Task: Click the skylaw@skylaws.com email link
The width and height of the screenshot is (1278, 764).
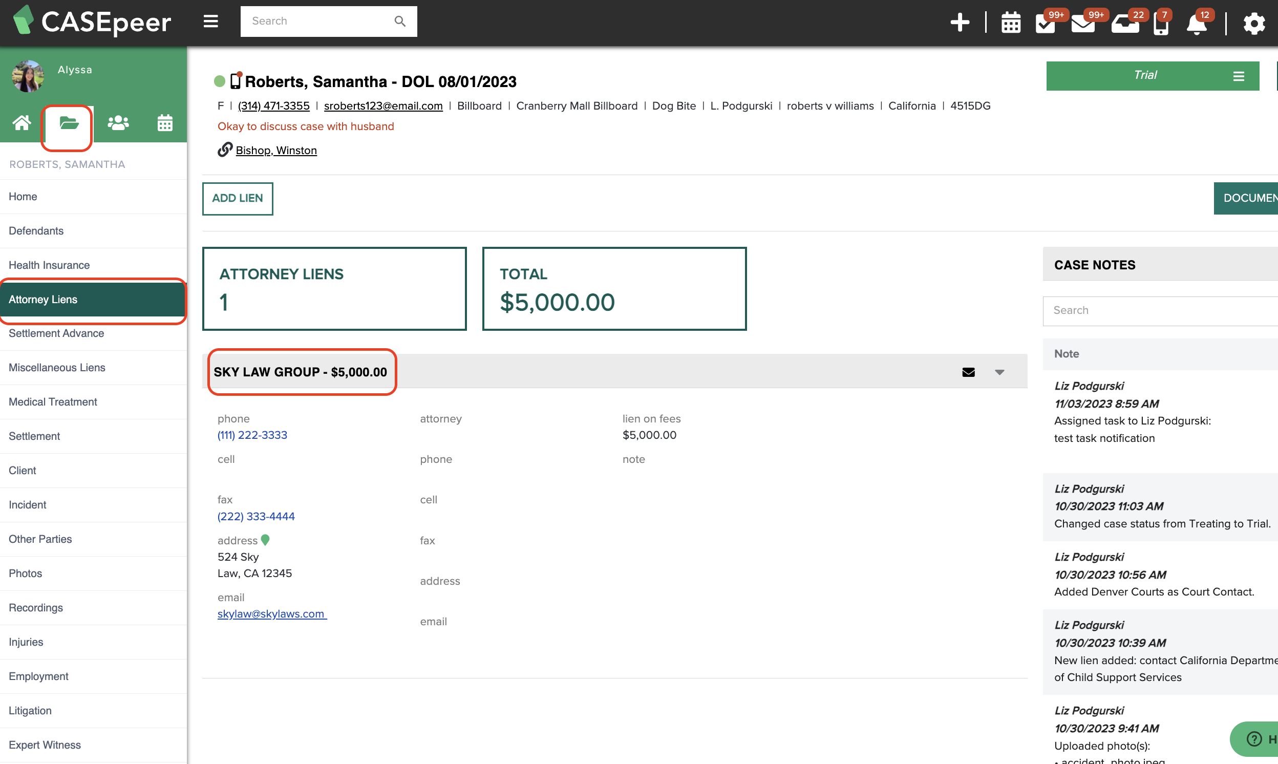Action: [x=271, y=613]
